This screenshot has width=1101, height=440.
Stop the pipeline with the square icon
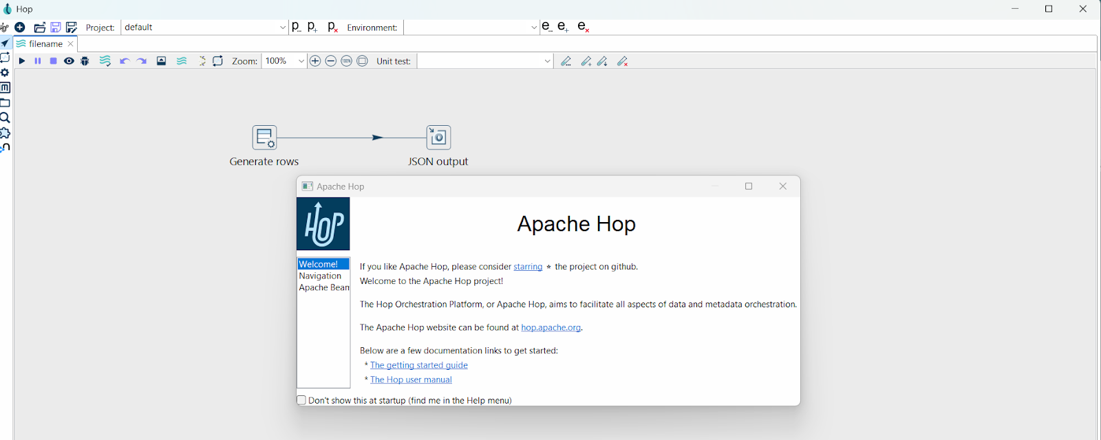[53, 61]
